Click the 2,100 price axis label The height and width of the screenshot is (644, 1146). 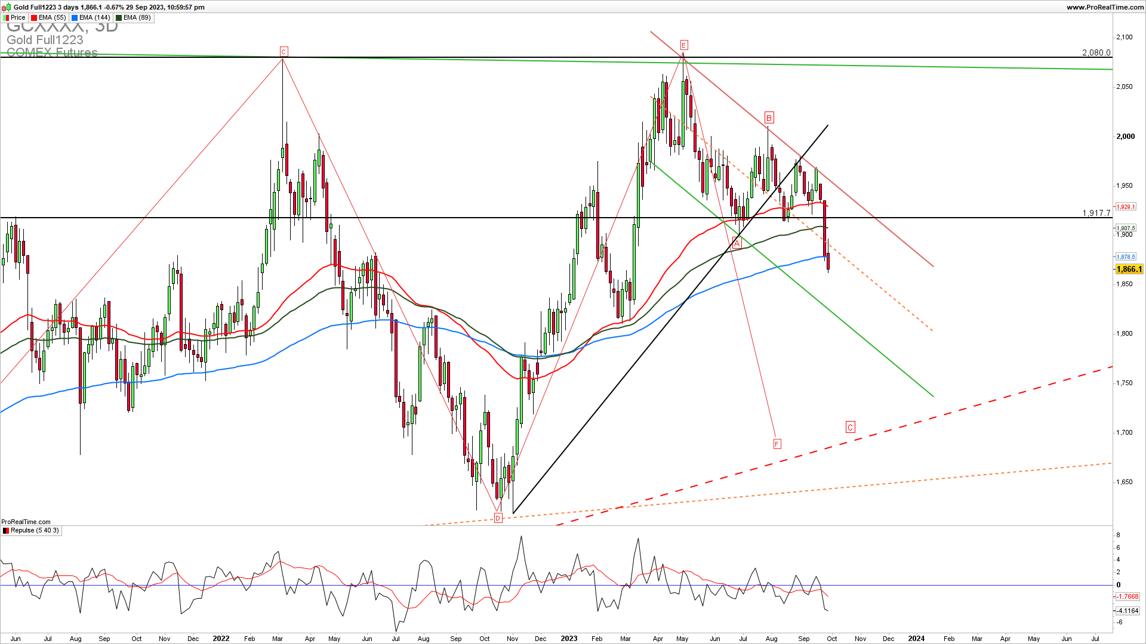click(1125, 38)
